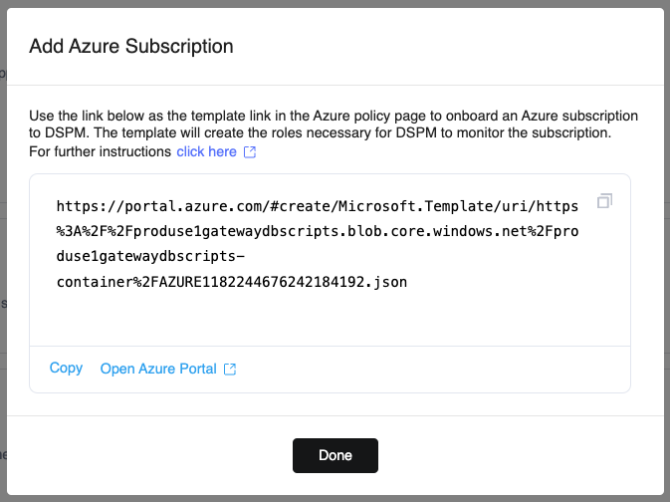The width and height of the screenshot is (670, 502).
Task: Open Azure Portal via the text link
Action: 158,370
